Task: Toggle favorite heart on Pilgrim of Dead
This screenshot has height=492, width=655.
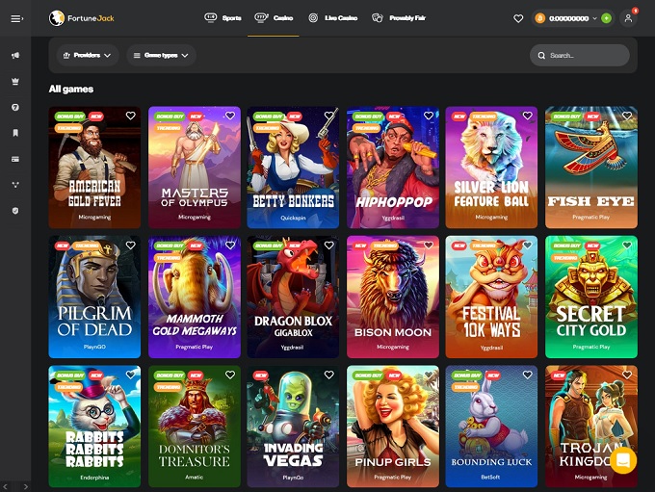Action: 130,246
